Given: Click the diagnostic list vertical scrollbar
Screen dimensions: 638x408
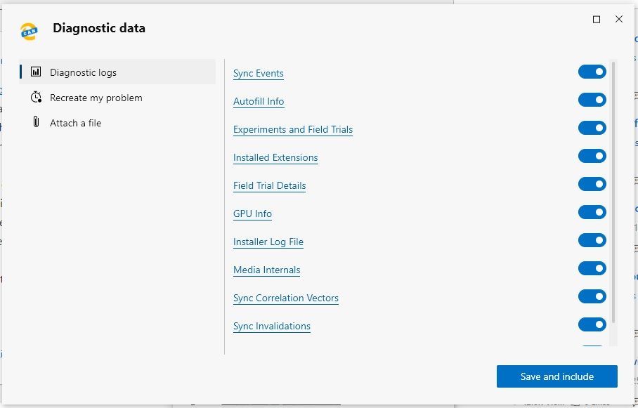Looking at the screenshot, I should [x=613, y=192].
